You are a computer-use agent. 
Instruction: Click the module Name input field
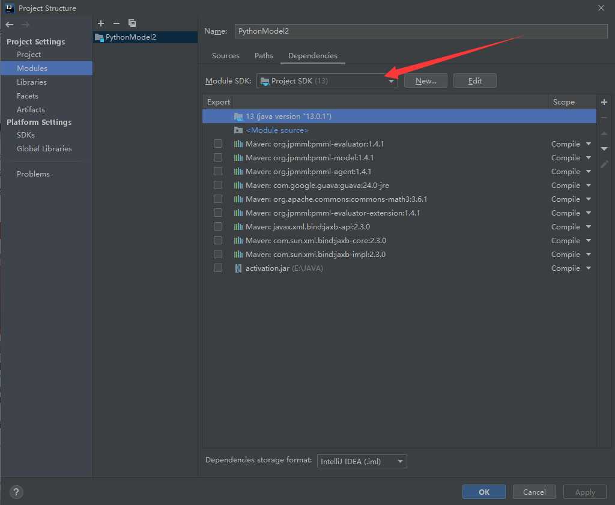[x=421, y=31]
